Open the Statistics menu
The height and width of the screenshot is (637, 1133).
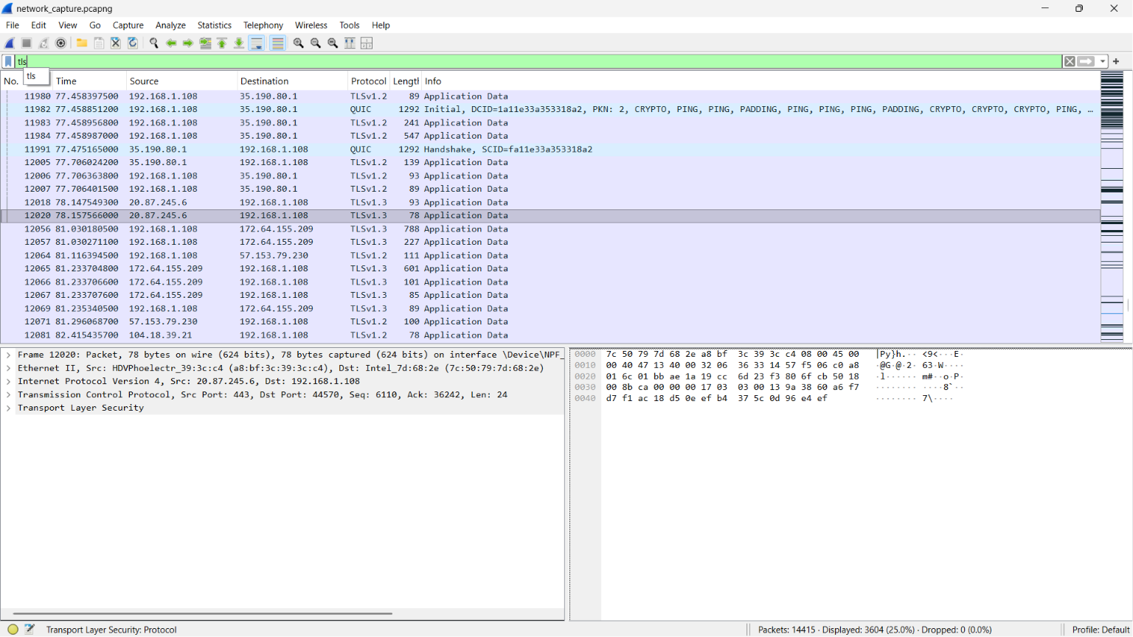tap(214, 25)
